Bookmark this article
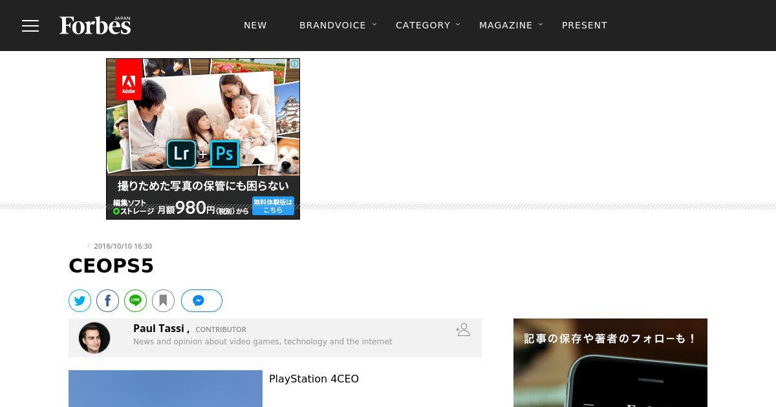The image size is (776, 407). [163, 300]
